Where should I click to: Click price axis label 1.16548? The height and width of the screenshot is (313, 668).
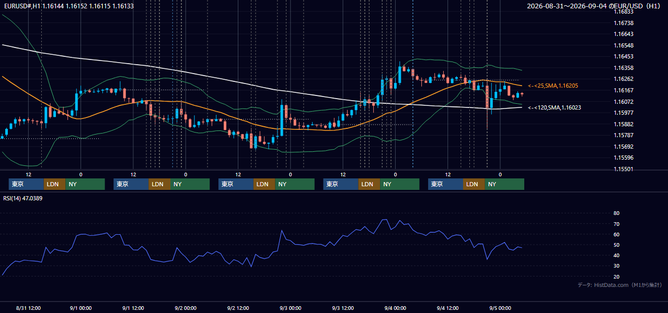pos(623,45)
